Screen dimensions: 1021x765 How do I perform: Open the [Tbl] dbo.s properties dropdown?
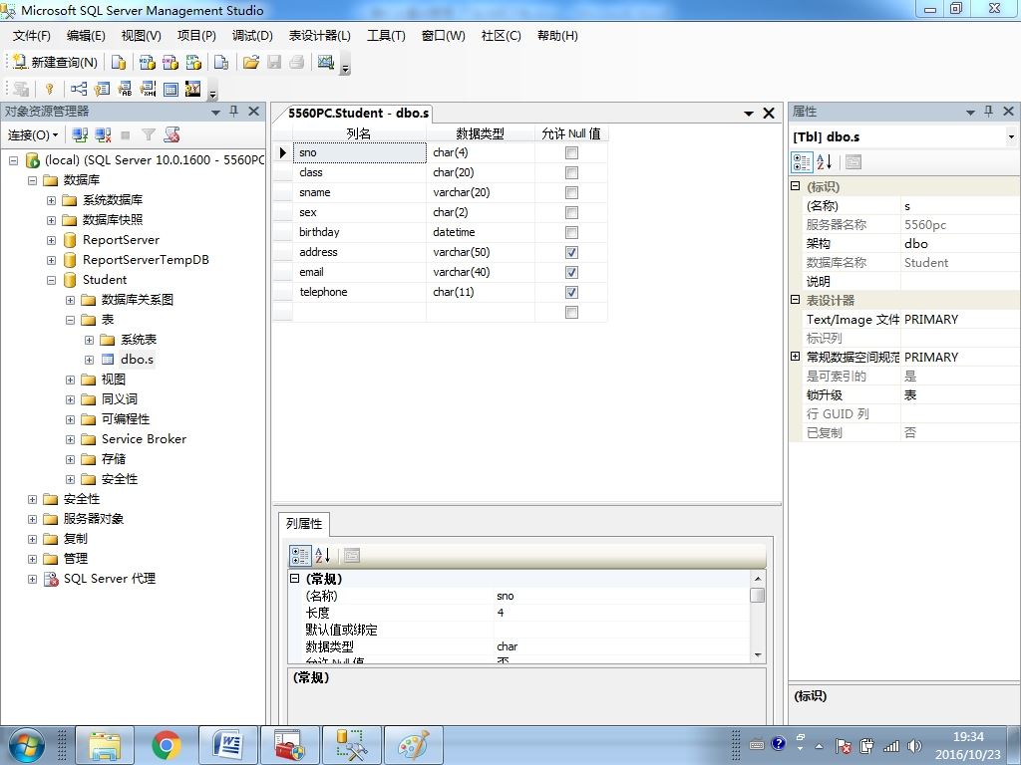pos(1011,137)
